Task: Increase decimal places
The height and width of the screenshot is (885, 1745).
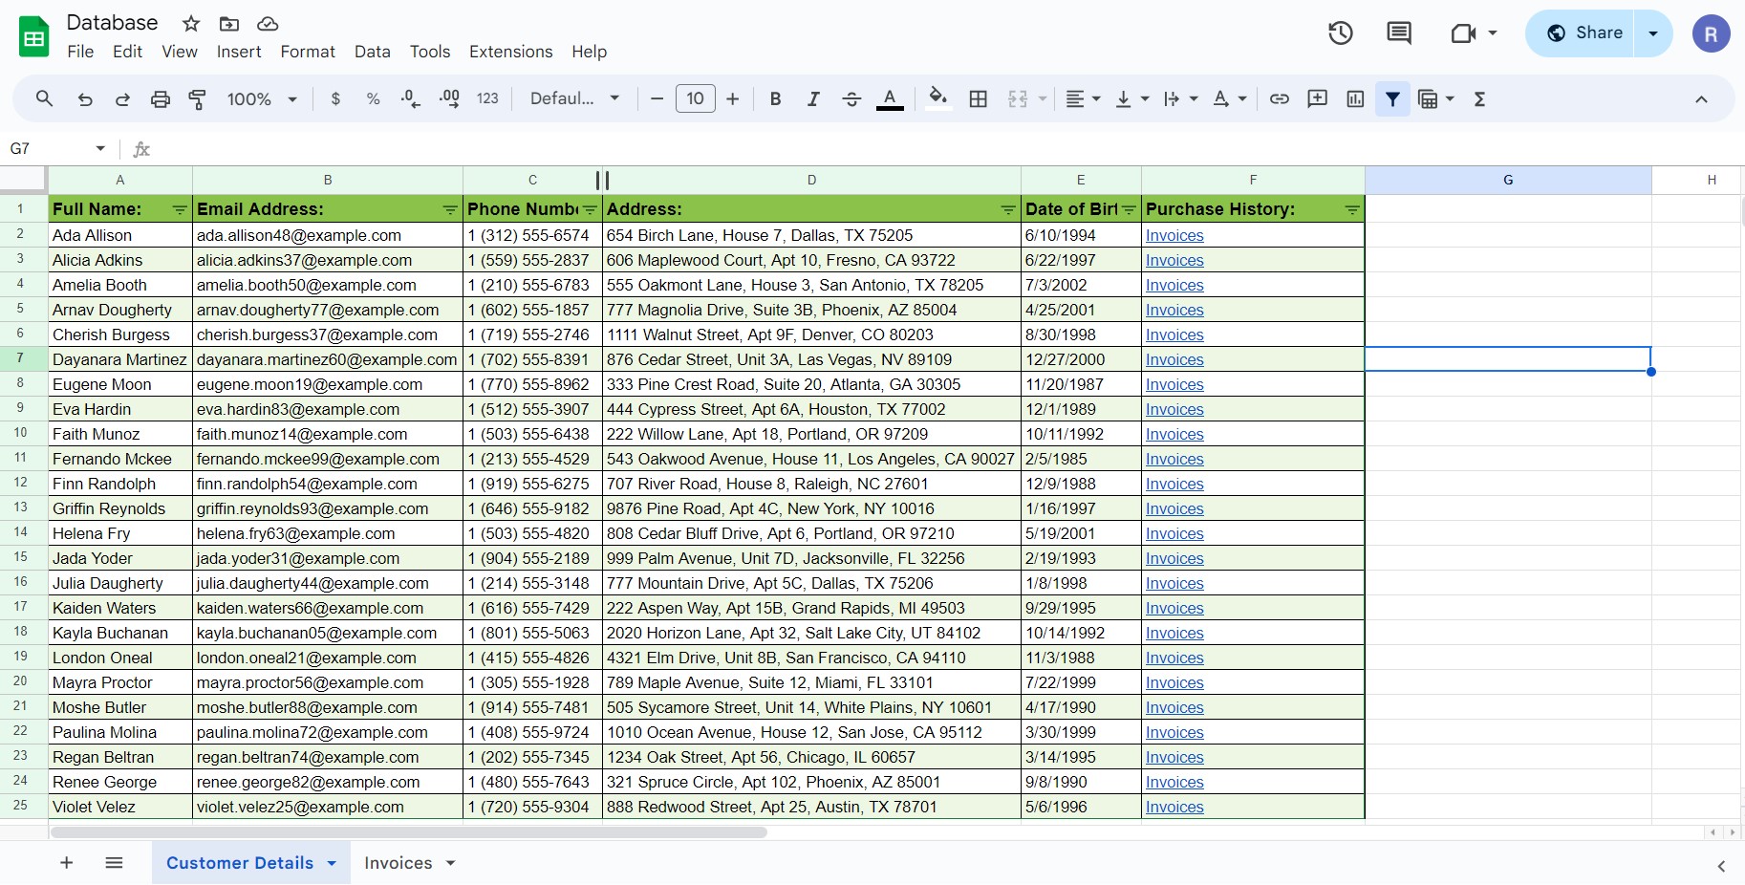Action: (449, 98)
